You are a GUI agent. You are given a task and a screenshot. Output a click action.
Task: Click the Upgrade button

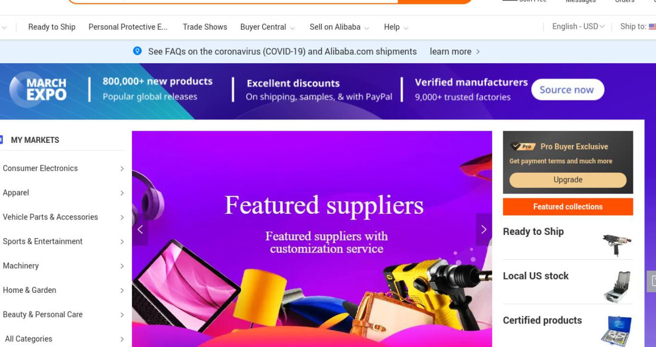coord(568,180)
